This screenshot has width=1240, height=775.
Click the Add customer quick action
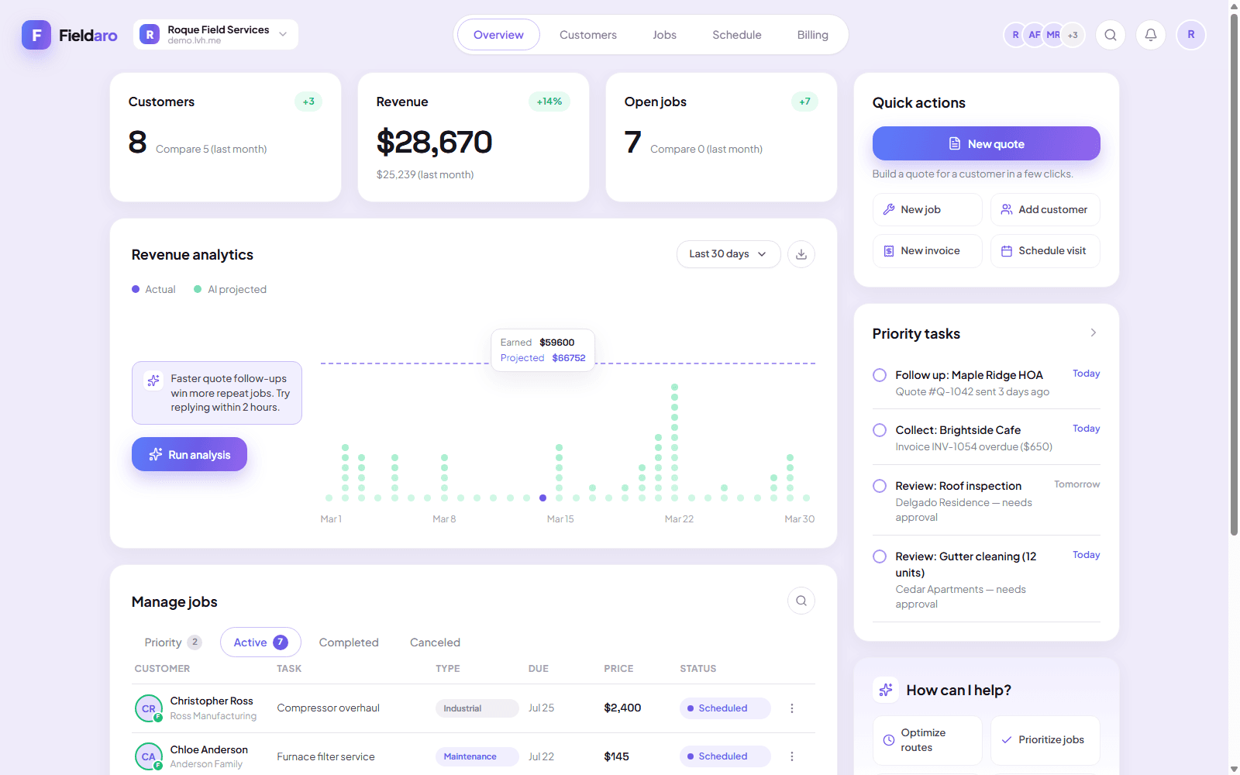[1045, 209]
